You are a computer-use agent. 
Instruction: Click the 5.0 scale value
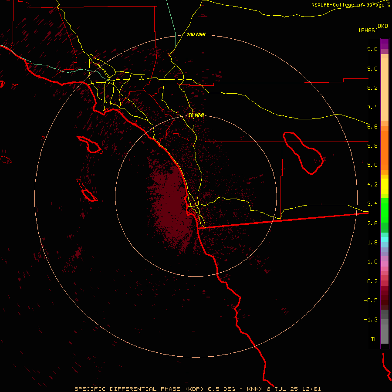tap(372, 165)
